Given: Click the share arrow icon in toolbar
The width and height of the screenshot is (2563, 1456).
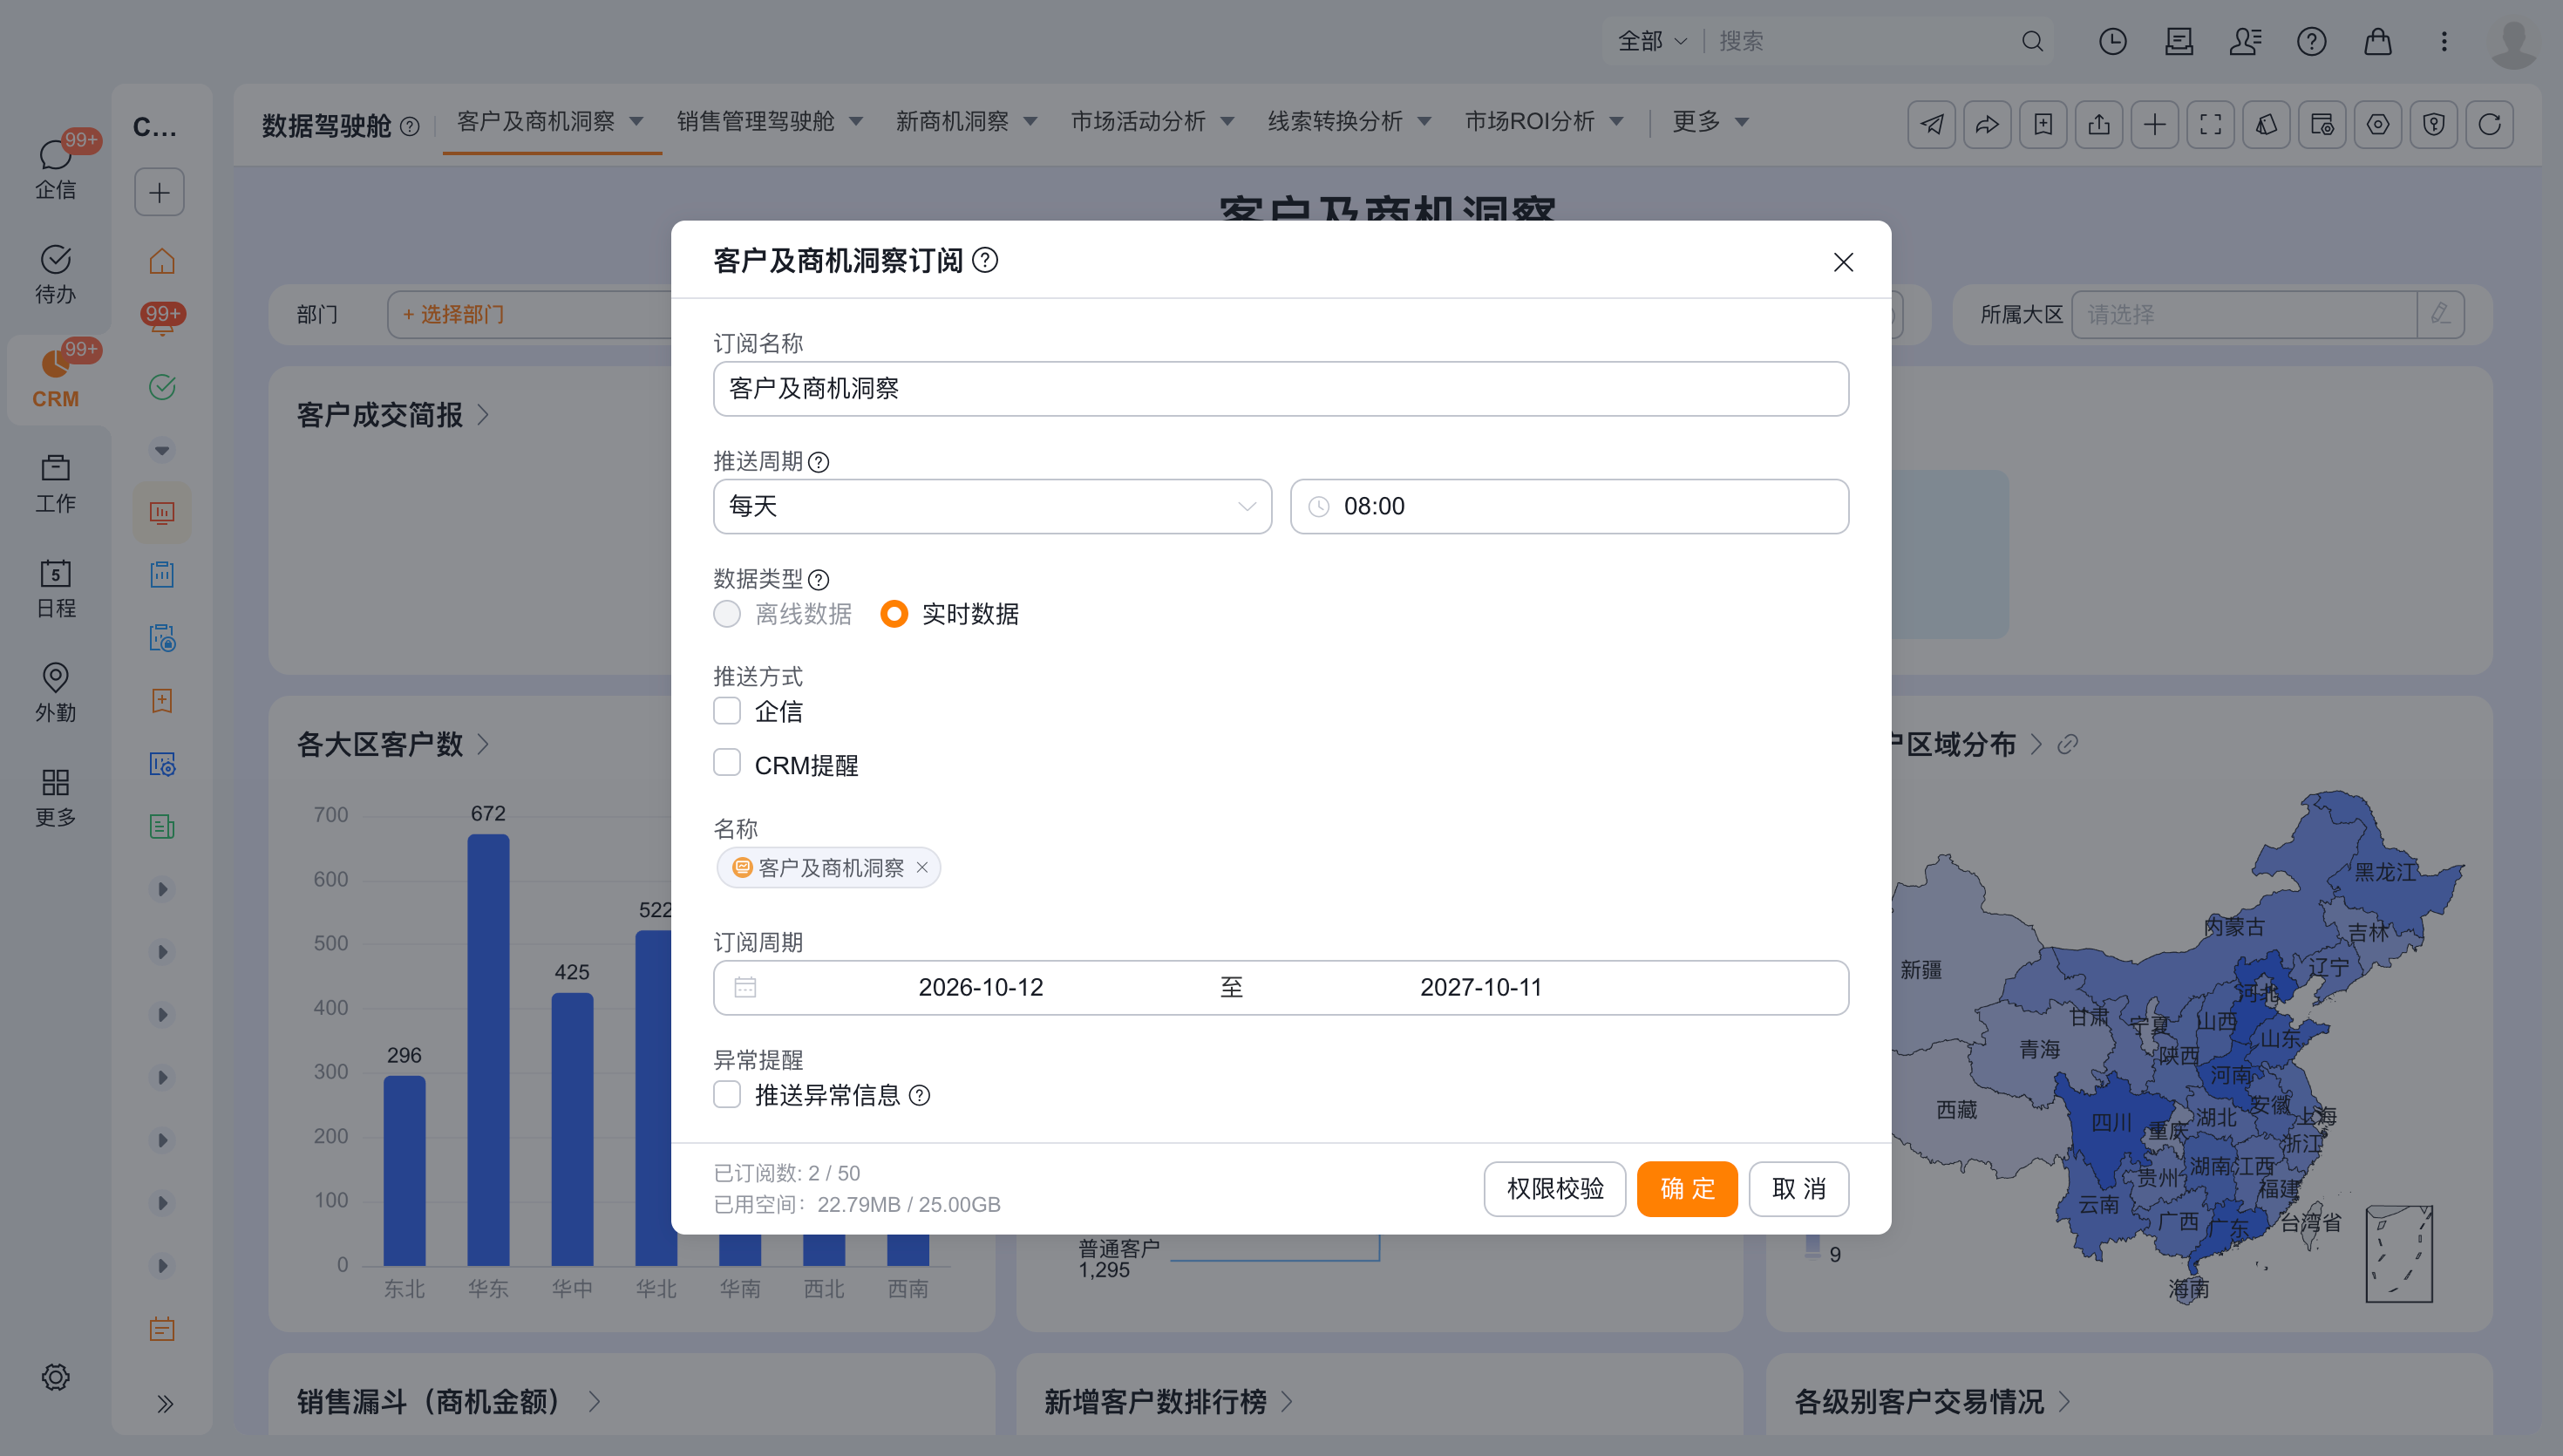Looking at the screenshot, I should pyautogui.click(x=1988, y=125).
